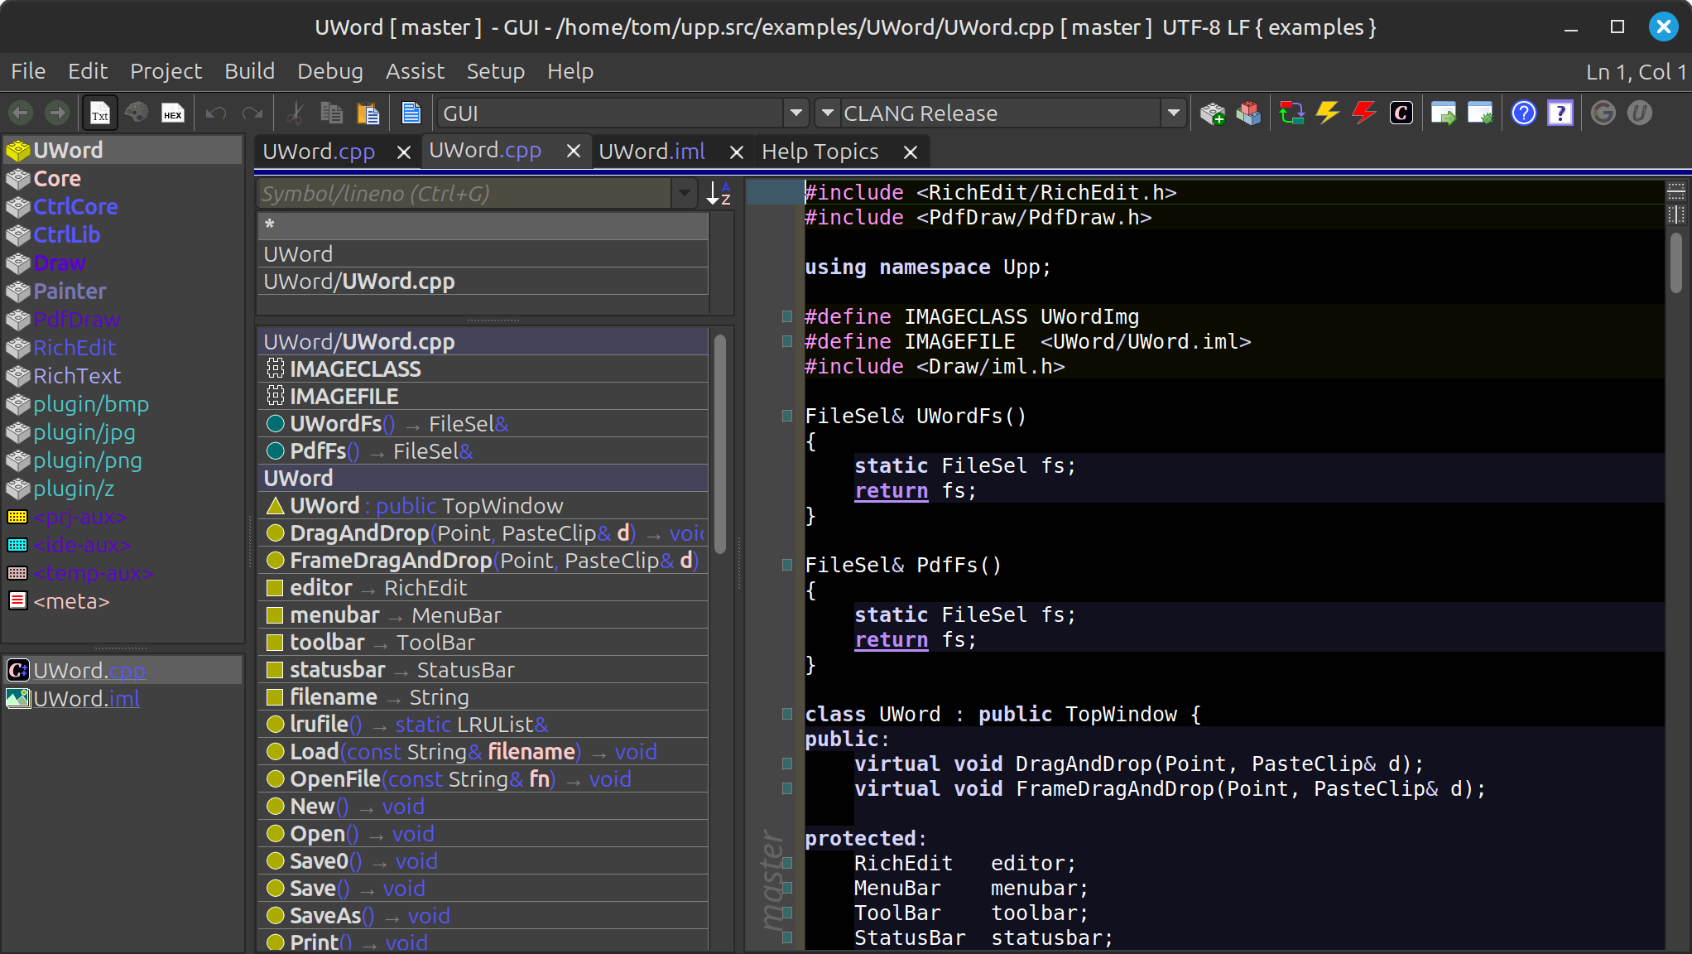Select the RichEdit package

click(x=123, y=348)
